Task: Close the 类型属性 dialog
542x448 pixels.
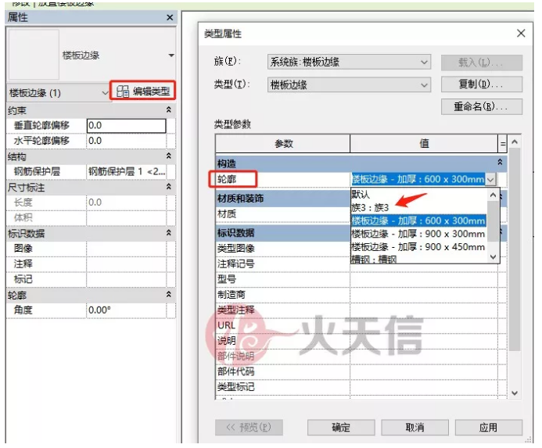Action: (x=521, y=34)
